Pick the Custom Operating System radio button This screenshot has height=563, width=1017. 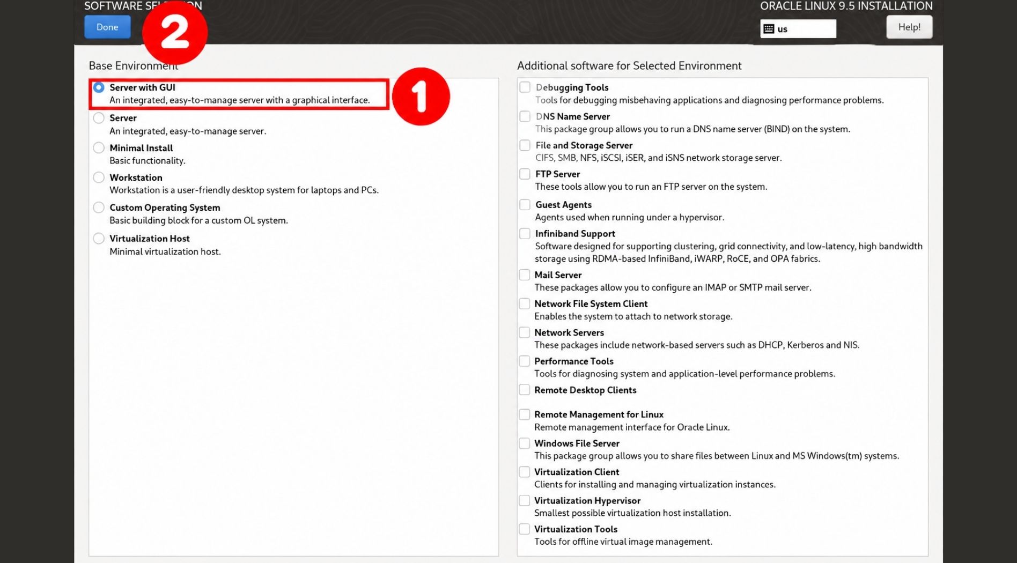pyautogui.click(x=99, y=208)
